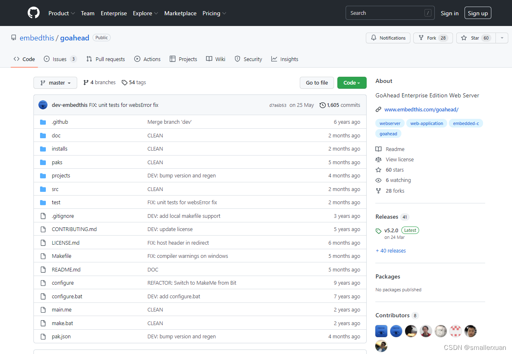512x354 pixels.
Task: Open the master branch selector
Action: pyautogui.click(x=55, y=83)
